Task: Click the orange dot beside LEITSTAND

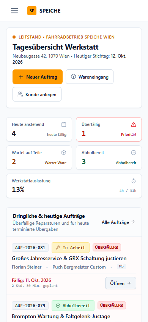Action: [x=14, y=37]
